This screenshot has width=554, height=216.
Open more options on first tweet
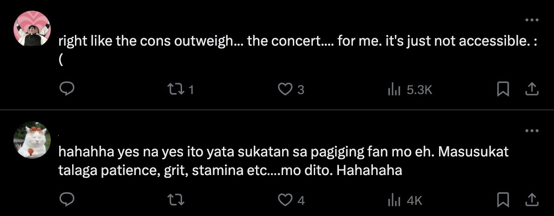[532, 20]
